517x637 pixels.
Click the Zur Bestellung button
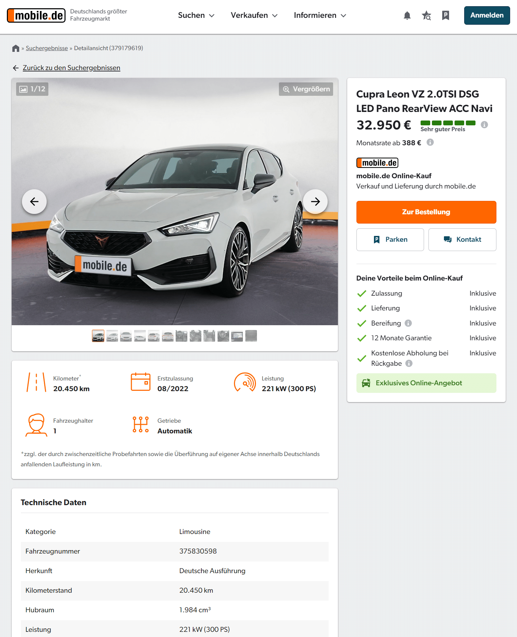click(x=426, y=212)
